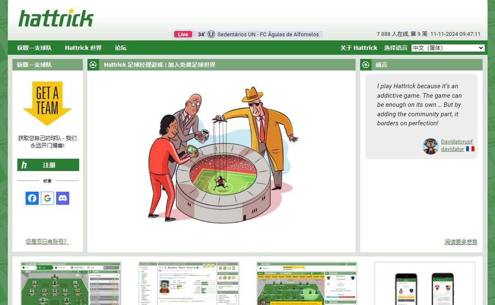The image size is (495, 305).
Task: Click the 选择语言 label
Action: click(x=396, y=48)
